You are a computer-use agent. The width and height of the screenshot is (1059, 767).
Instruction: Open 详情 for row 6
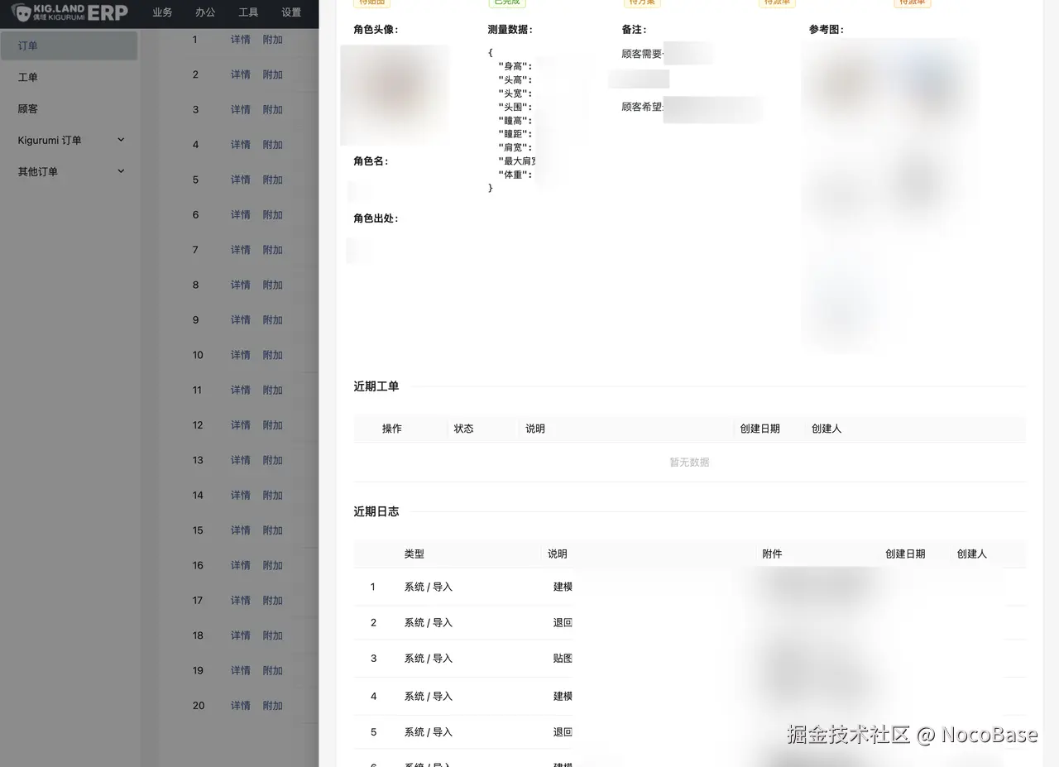point(241,214)
